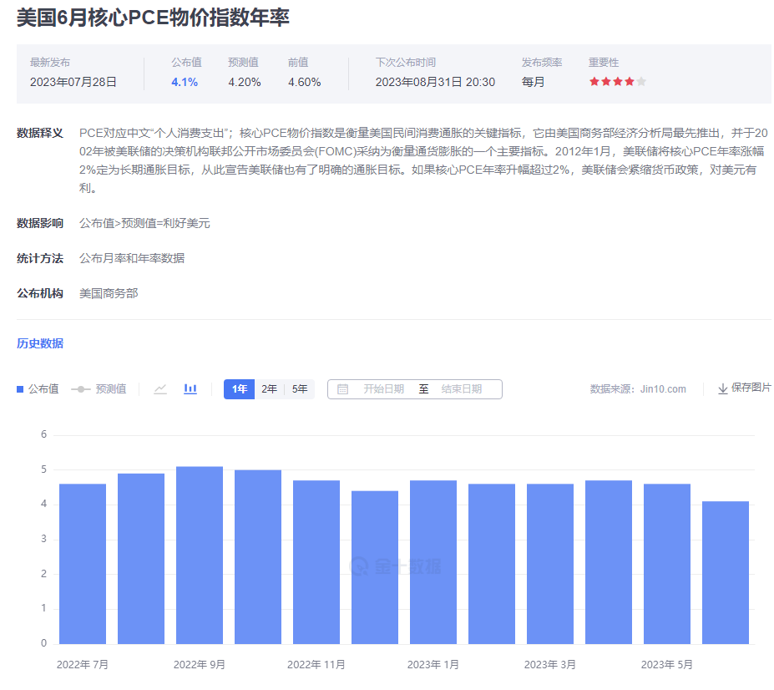
Task: Switch to the 5年 view
Action: (x=299, y=388)
